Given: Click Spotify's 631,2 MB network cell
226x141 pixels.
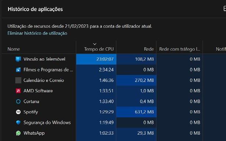Looking at the screenshot, I should coord(136,112).
